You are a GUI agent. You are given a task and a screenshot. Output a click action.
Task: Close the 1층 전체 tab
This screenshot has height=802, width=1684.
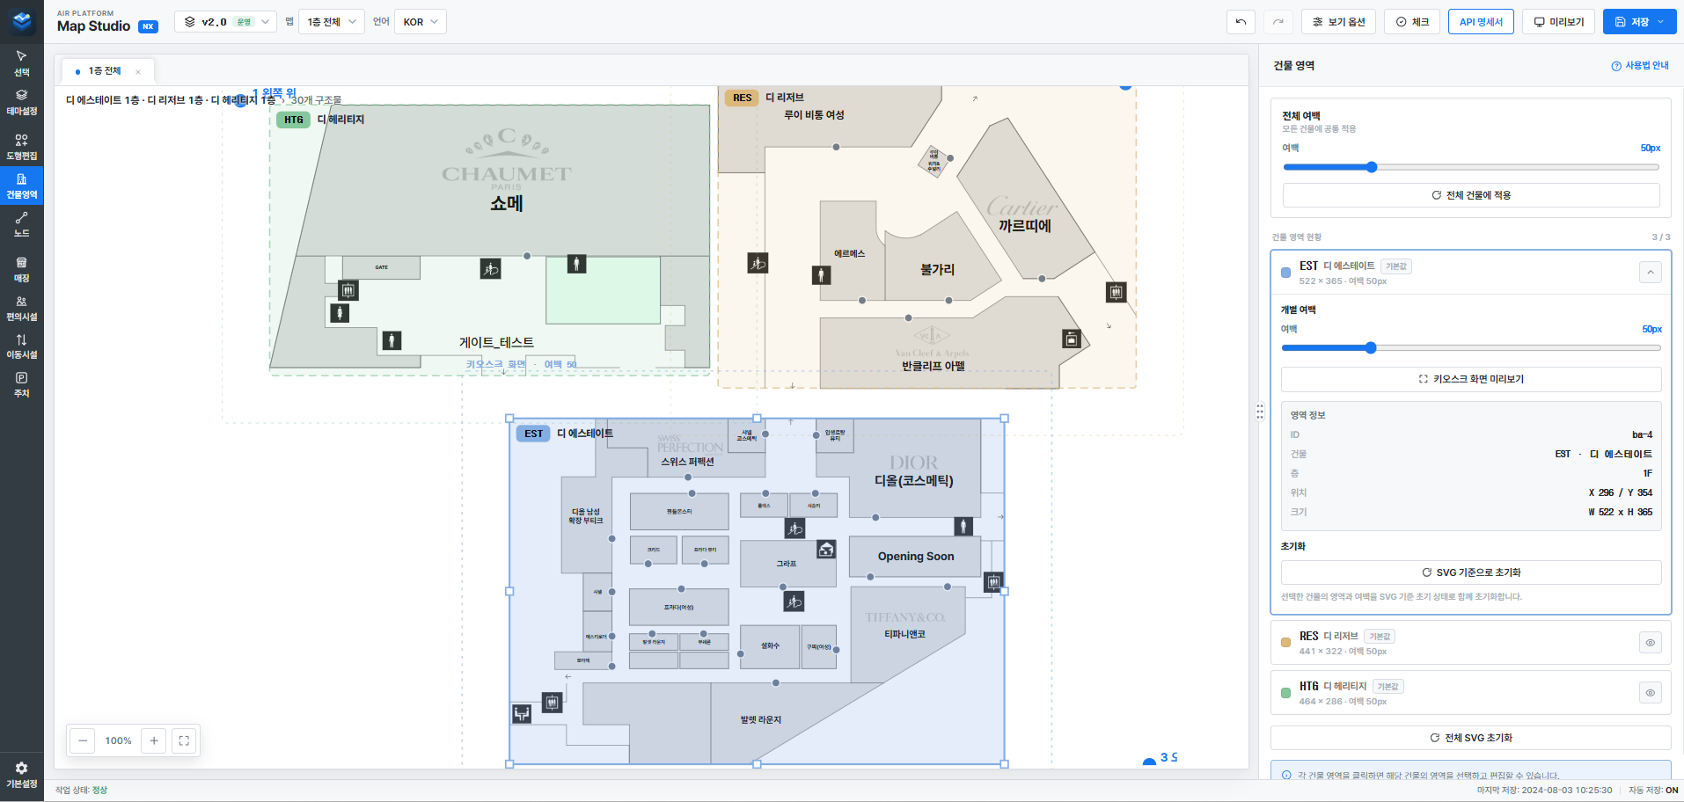[x=138, y=71]
